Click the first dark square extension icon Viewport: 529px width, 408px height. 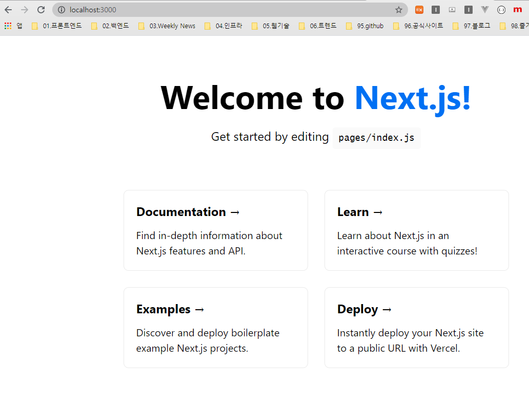click(436, 10)
